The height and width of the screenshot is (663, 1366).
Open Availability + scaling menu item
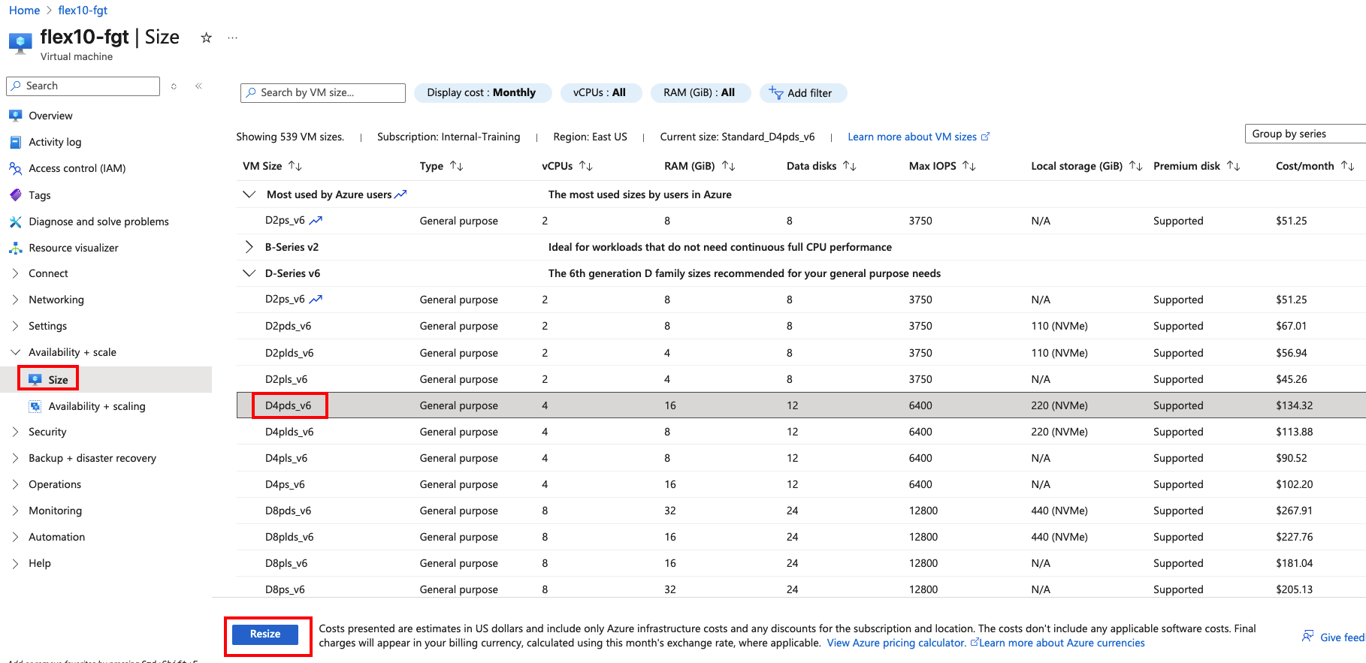tap(97, 406)
